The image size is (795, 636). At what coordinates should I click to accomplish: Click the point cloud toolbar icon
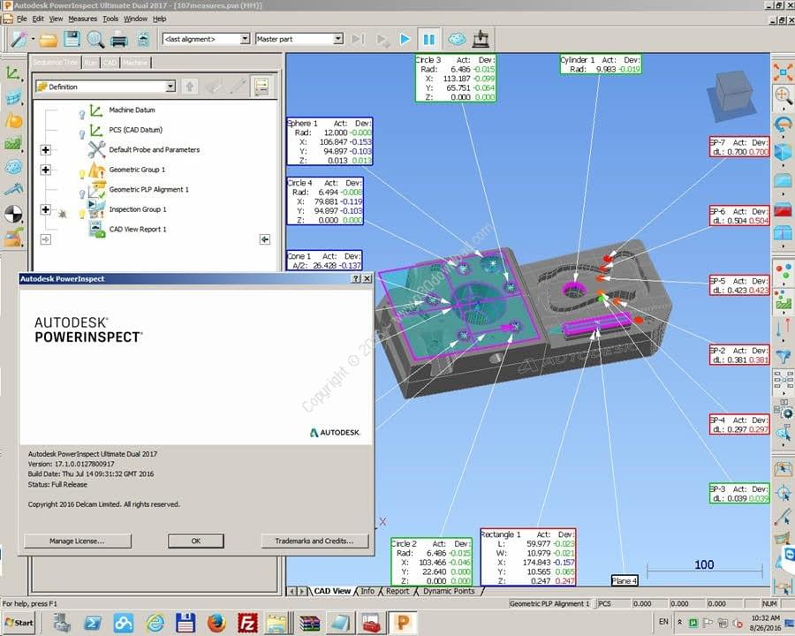pyautogui.click(x=458, y=39)
